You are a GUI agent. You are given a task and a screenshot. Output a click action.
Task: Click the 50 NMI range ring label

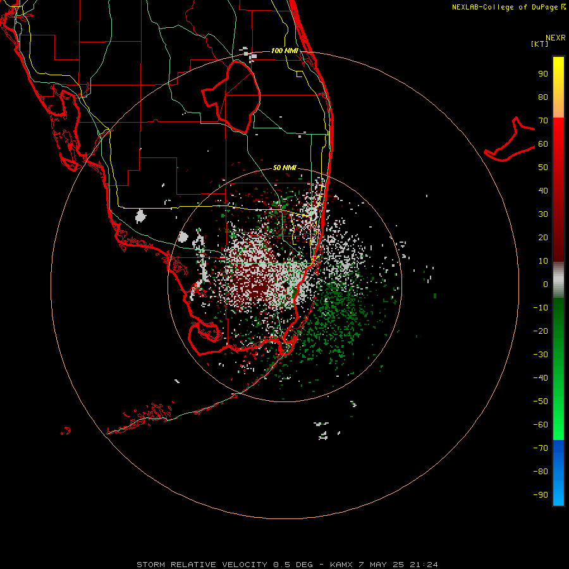coord(284,168)
